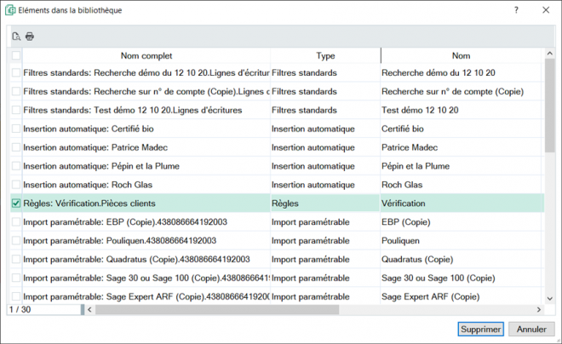Image resolution: width=562 pixels, height=344 pixels.
Task: Click the 'Quadratus (Copie)' name cell
Action: click(x=462, y=259)
